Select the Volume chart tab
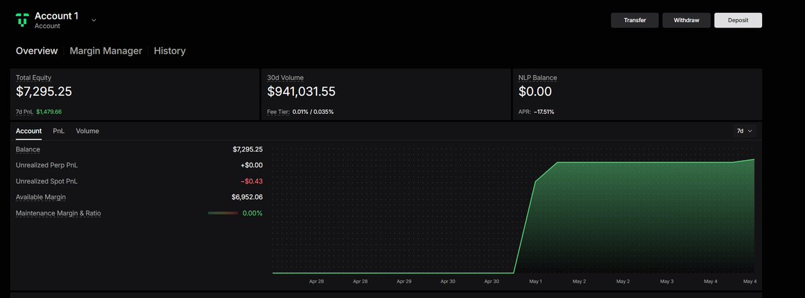The height and width of the screenshot is (298, 805). point(87,131)
